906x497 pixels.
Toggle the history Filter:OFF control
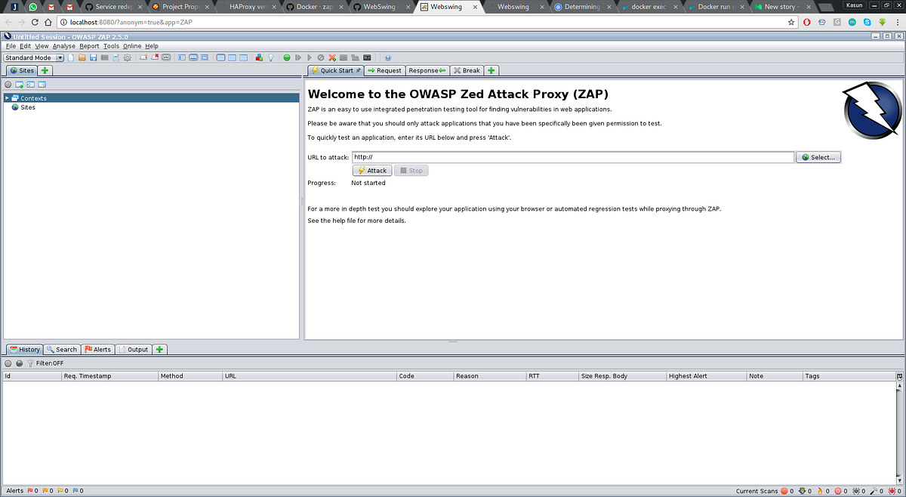tap(40, 363)
